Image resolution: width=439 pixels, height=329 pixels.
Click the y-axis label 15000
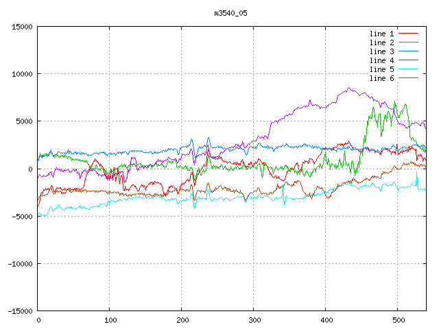[22, 27]
